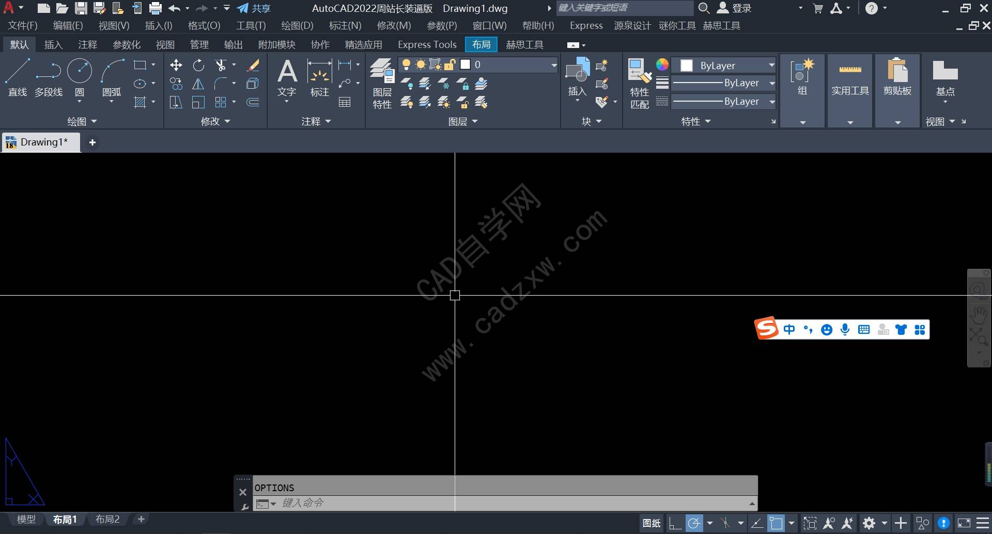
Task: Select the Circle (圆) drawing tool
Action: [x=80, y=77]
